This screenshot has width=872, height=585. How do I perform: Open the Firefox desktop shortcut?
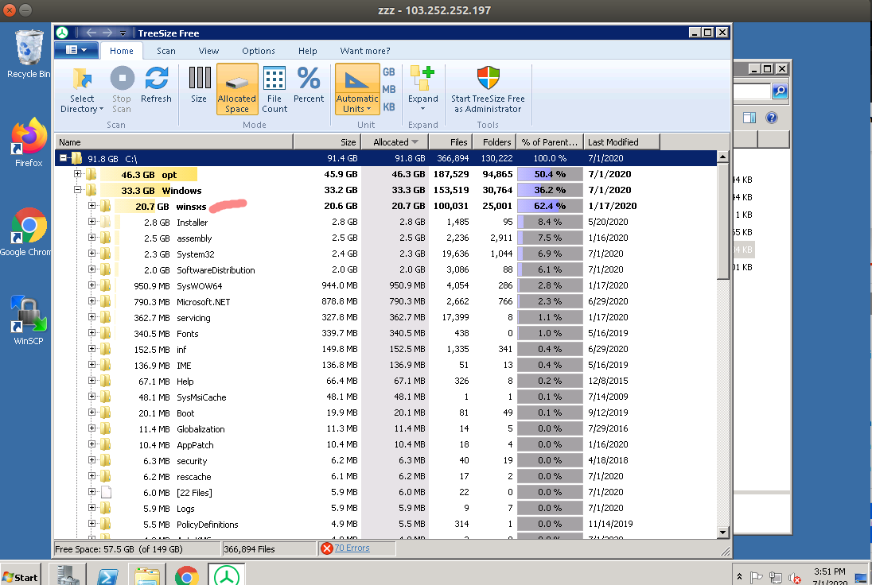point(28,142)
